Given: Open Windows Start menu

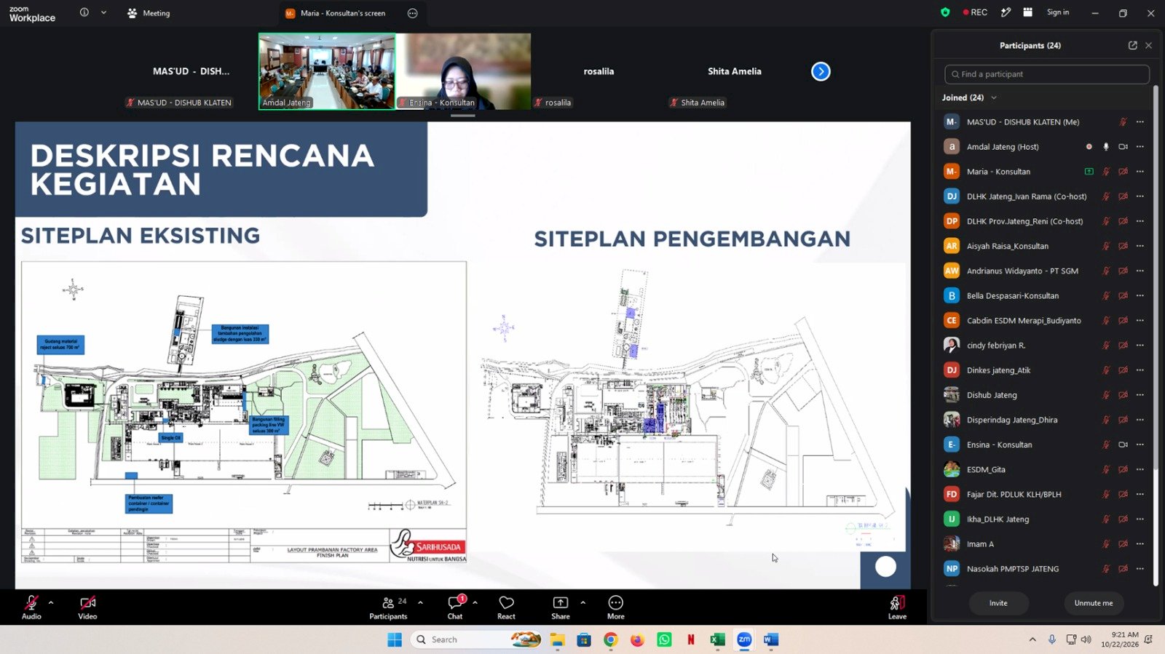Looking at the screenshot, I should click(395, 639).
